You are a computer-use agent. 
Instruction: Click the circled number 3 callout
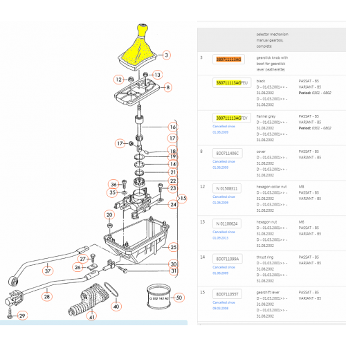(166, 55)
